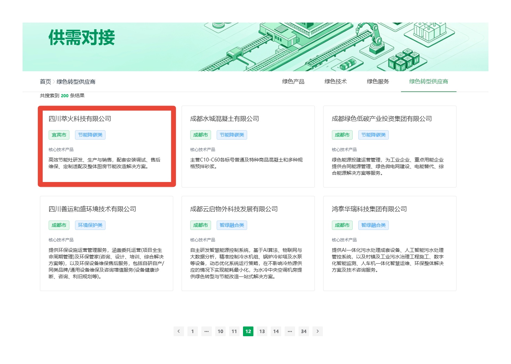Click the 共搜索到 200 条结果 count text

click(x=62, y=96)
